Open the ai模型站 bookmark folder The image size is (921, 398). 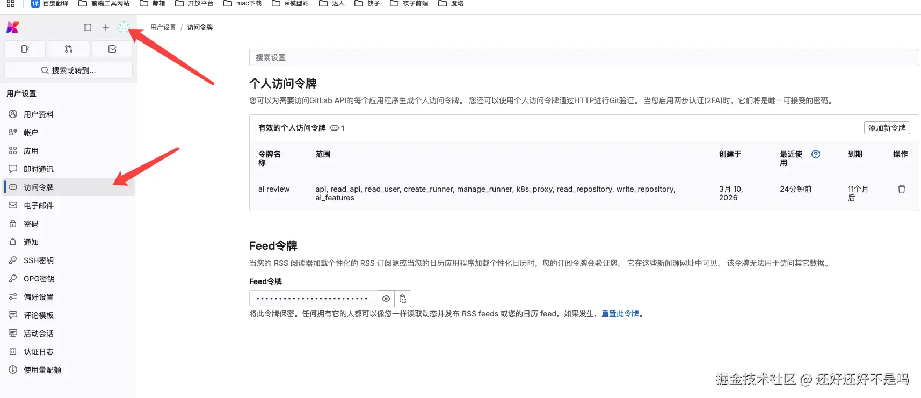click(x=291, y=3)
